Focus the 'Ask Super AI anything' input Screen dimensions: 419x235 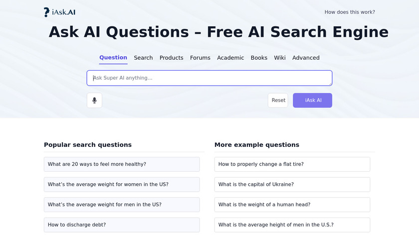pos(209,78)
